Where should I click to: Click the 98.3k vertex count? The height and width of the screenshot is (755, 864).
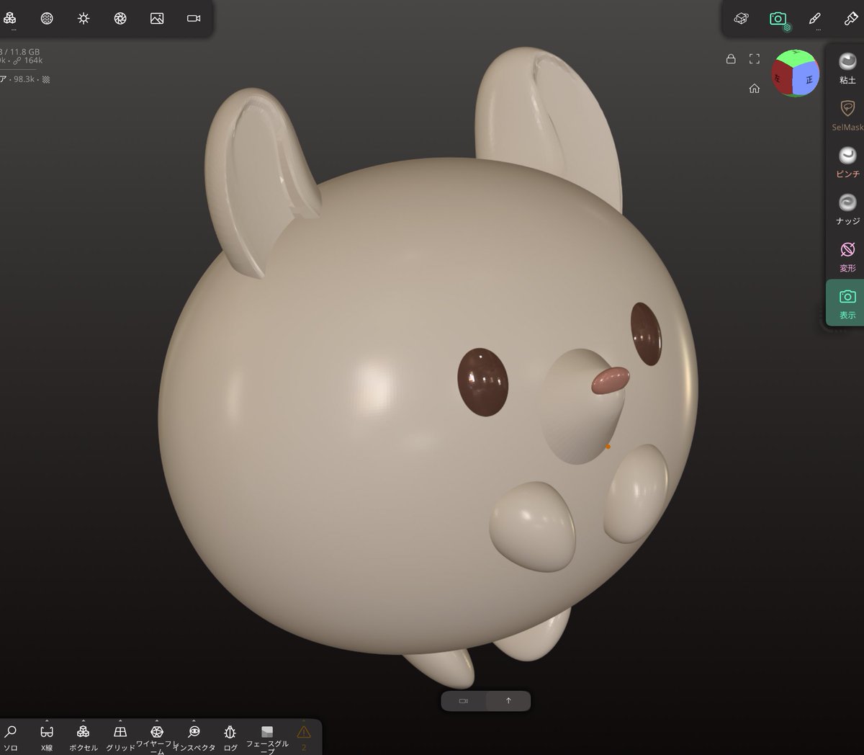click(x=24, y=79)
